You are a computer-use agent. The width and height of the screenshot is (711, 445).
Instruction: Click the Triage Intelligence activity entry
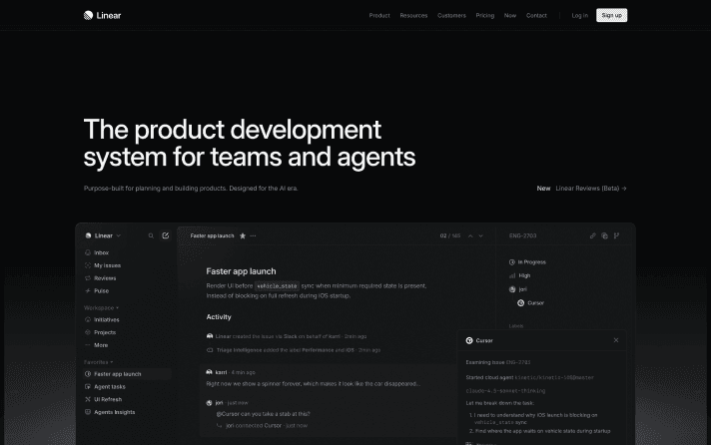point(294,350)
